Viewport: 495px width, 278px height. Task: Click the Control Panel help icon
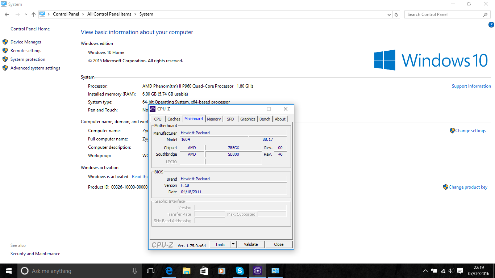491,25
